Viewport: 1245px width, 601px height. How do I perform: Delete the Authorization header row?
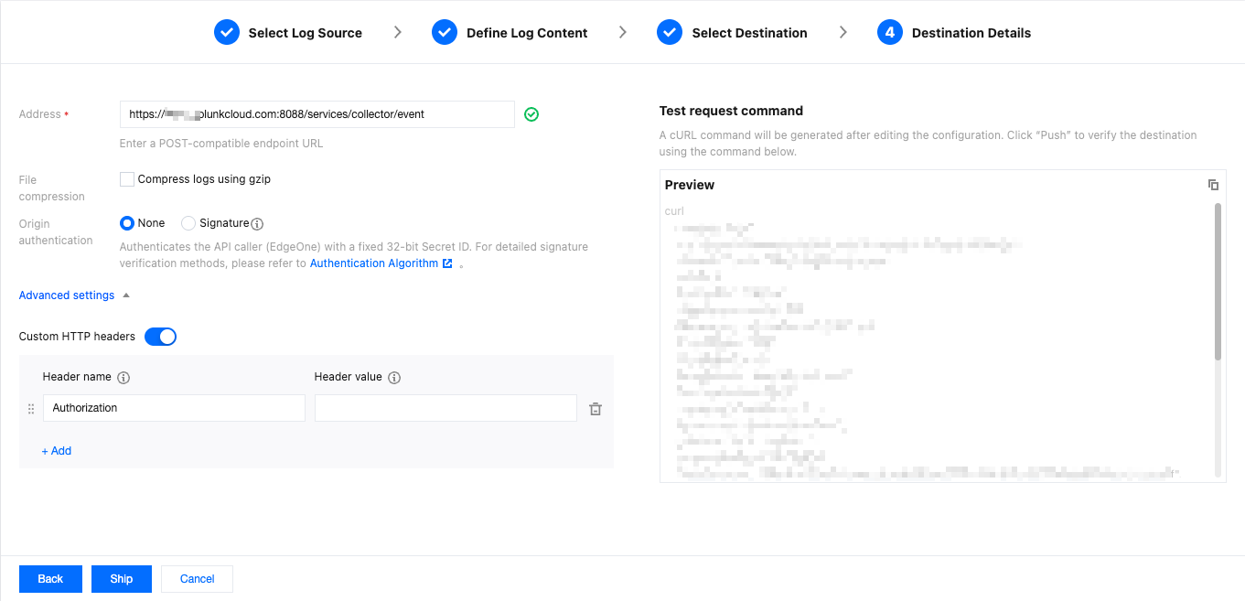pyautogui.click(x=595, y=409)
